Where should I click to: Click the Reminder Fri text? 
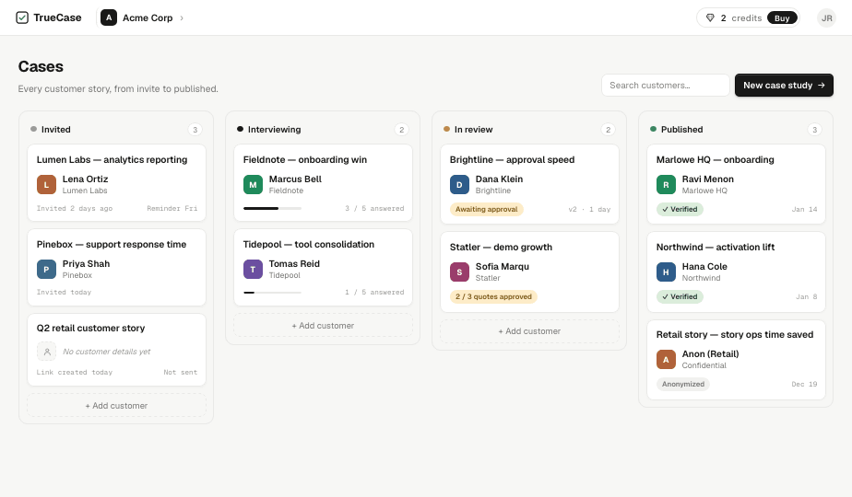172,208
